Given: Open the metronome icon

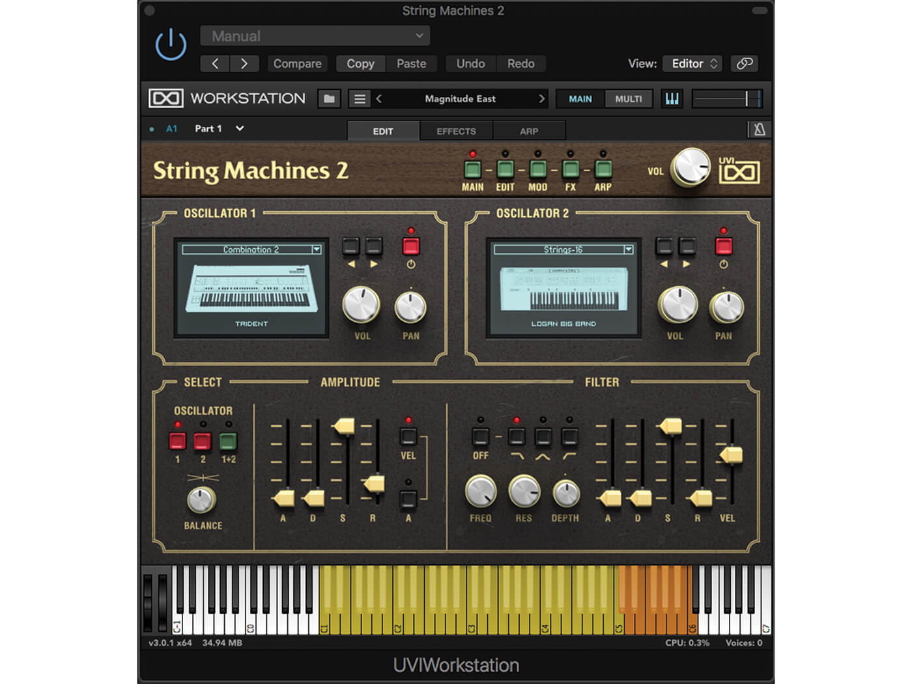Looking at the screenshot, I should coord(759,129).
